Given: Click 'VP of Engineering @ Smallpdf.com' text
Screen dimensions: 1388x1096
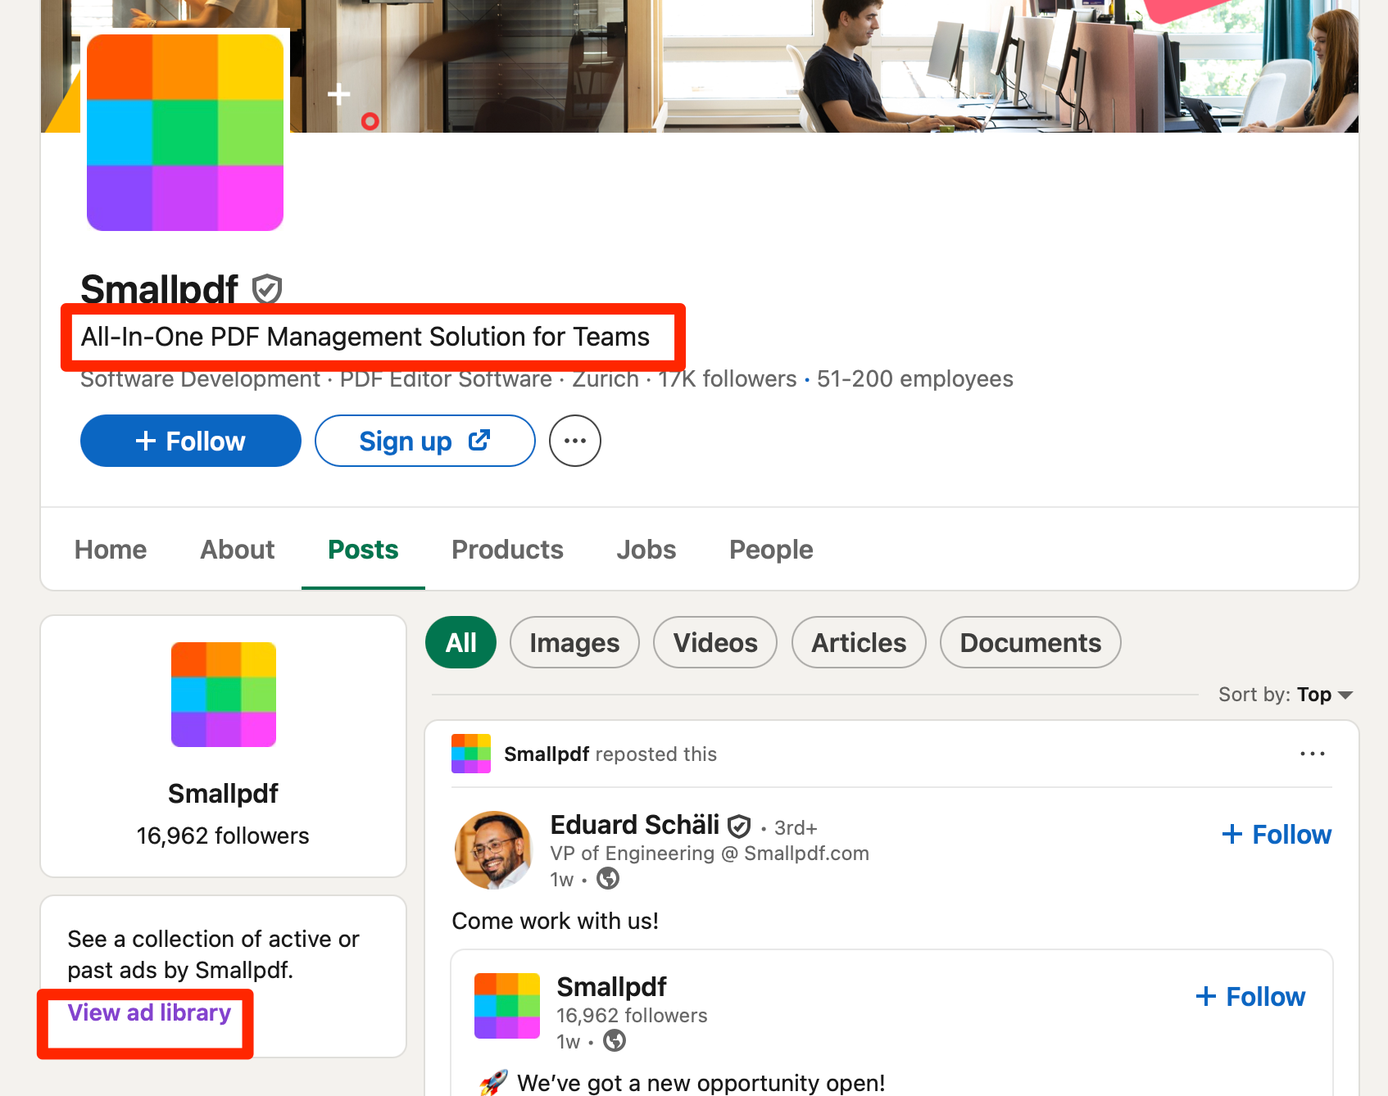Looking at the screenshot, I should pos(710,854).
